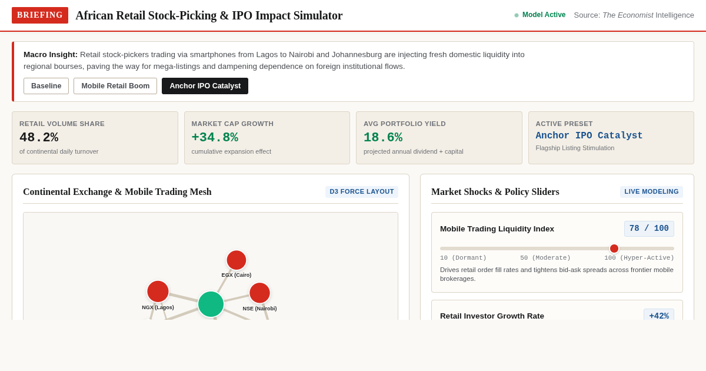
Task: Click the BRIEFING badge
Action: (x=40, y=15)
